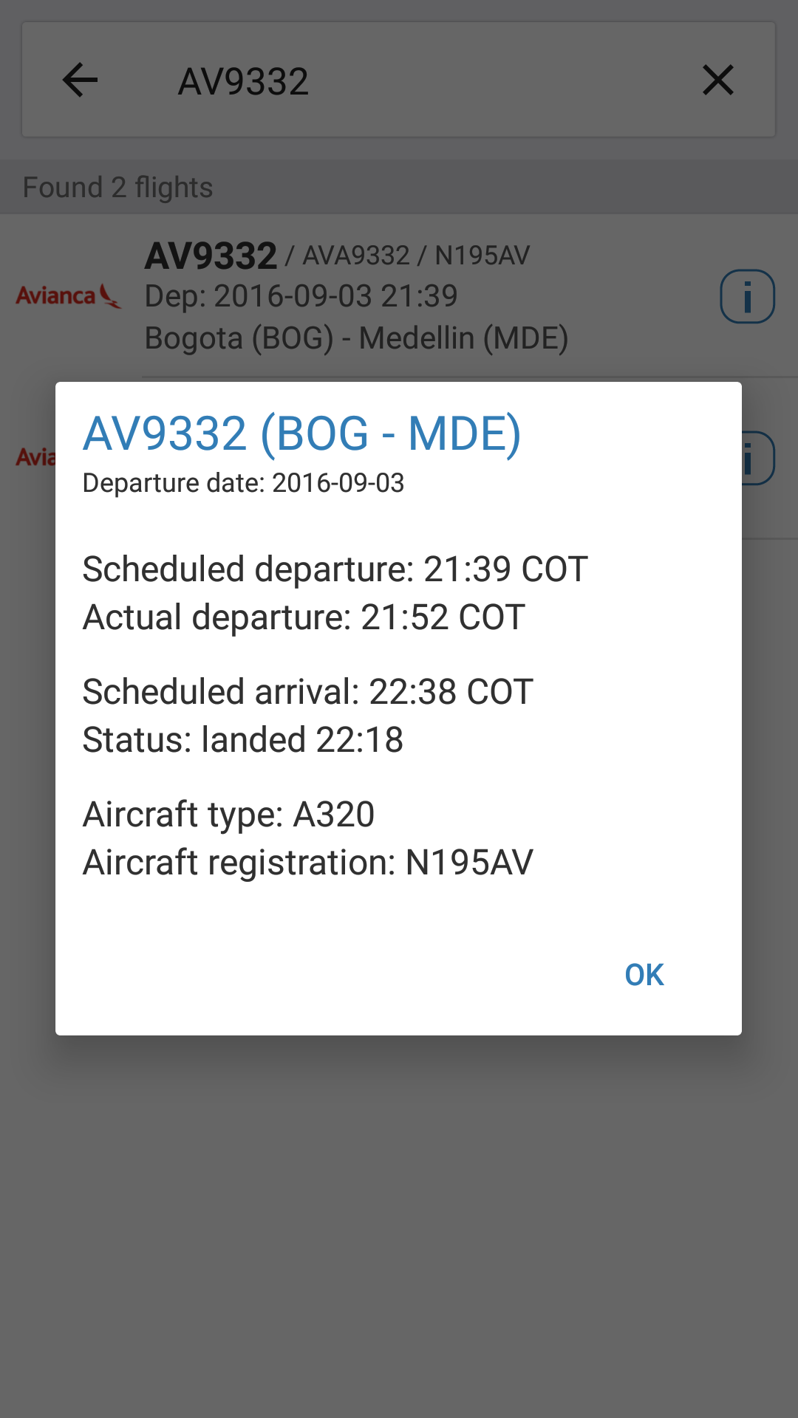This screenshot has height=1418, width=798.
Task: Tap the back arrow in search bar
Action: click(80, 80)
